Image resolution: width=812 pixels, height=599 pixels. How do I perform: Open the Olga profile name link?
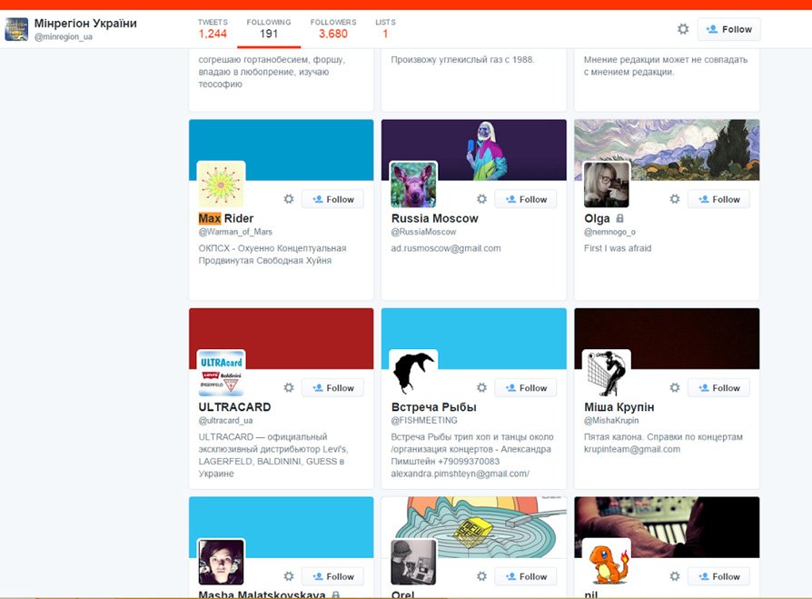597,218
